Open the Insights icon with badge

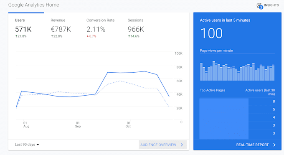coord(260,6)
